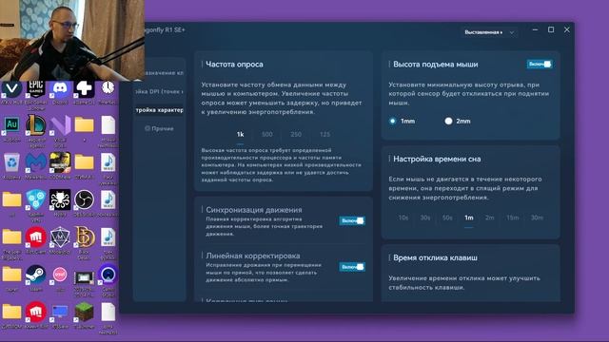Click the 'Синхронизация движения' heading text

tap(254, 210)
